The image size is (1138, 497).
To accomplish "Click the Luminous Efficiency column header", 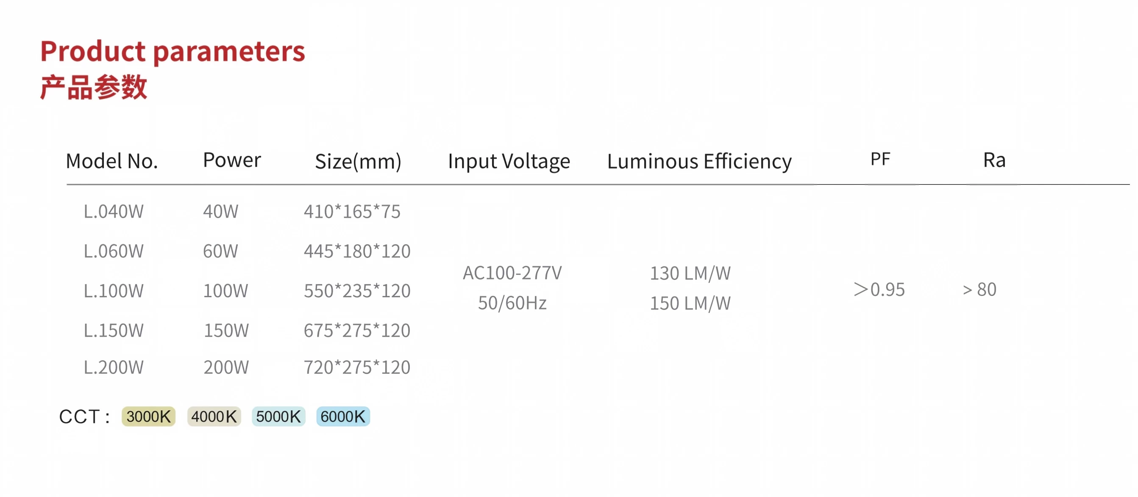I will click(699, 162).
